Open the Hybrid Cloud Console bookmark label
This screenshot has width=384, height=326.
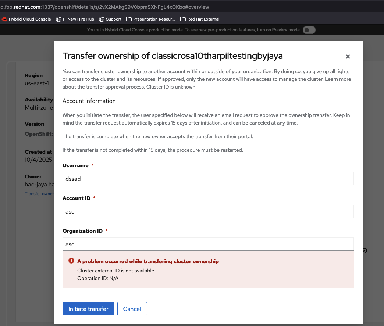click(x=30, y=19)
